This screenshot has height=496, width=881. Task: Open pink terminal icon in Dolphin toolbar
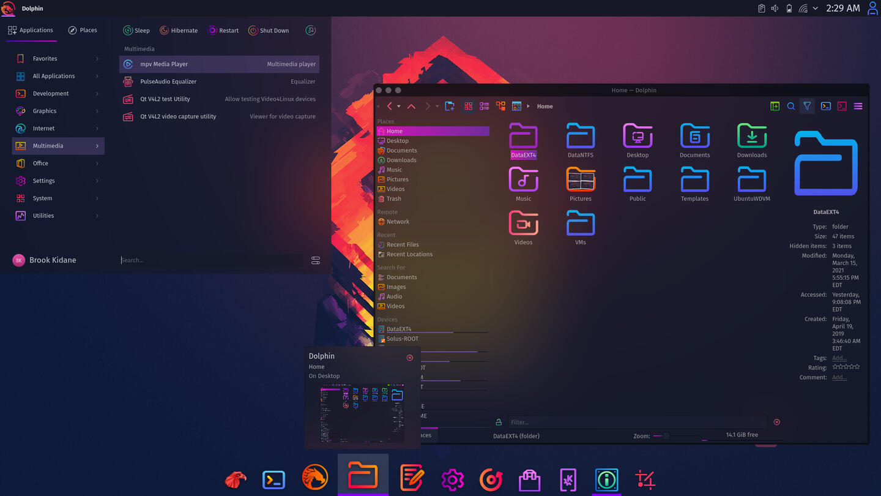click(x=842, y=106)
